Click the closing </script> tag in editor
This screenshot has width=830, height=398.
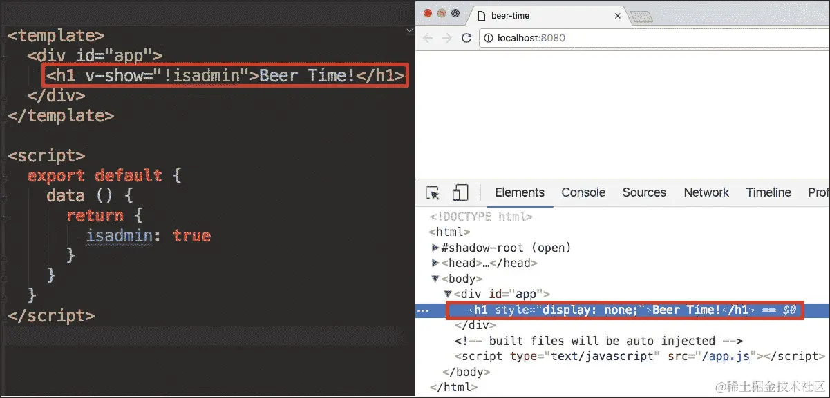click(51, 316)
